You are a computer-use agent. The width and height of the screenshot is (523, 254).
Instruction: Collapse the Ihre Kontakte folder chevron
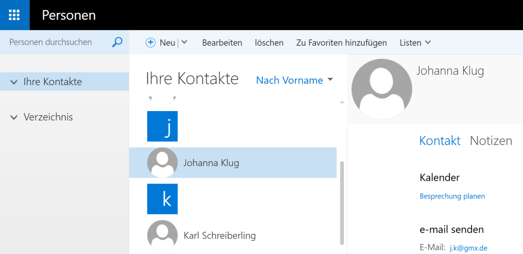pyautogui.click(x=14, y=82)
